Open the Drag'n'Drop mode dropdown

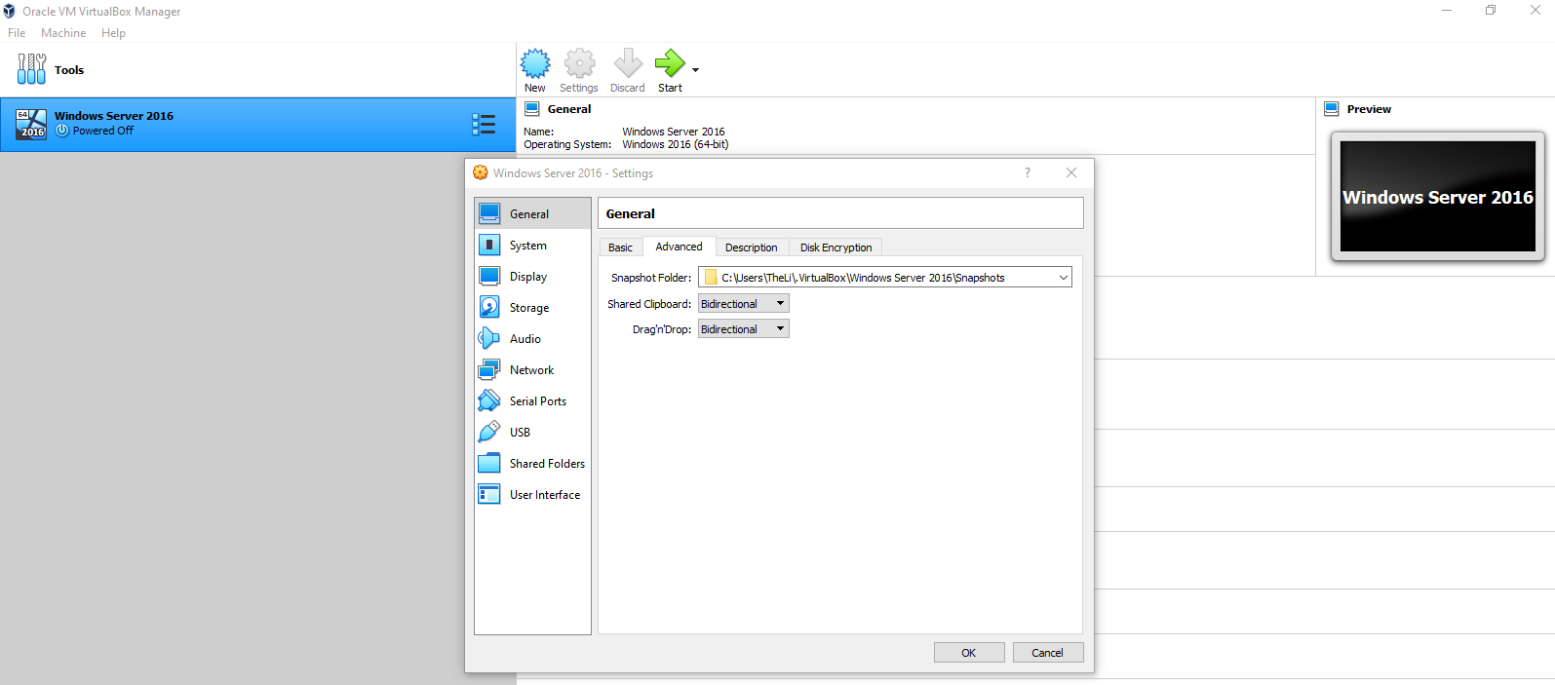pyautogui.click(x=743, y=329)
